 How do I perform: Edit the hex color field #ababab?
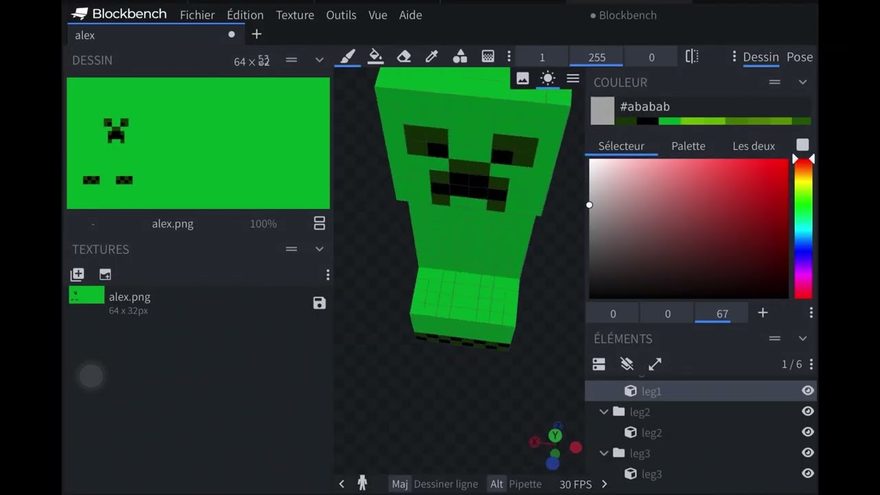[714, 107]
